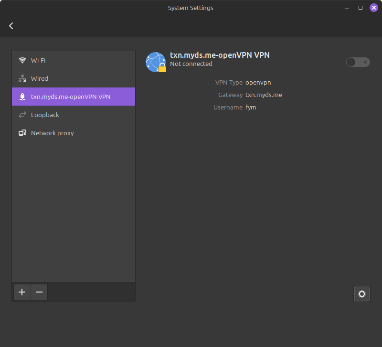
Task: Click the Gateway value txn.myds.me
Action: pyautogui.click(x=264, y=95)
